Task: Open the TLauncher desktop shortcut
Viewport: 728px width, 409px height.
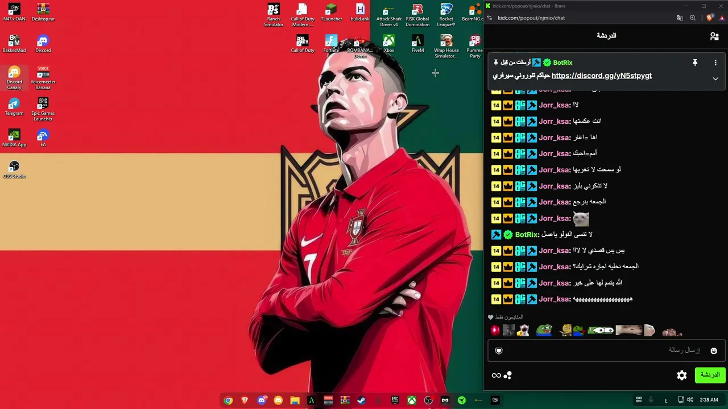Action: [x=331, y=12]
